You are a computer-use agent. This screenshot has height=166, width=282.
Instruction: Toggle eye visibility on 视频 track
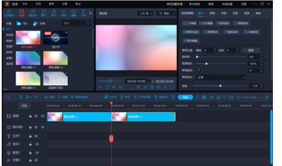[x=36, y=116]
